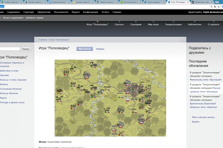Open 'Миноносец типа «Быстрый»' update link
The width and height of the screenshot is (223, 148).
tap(206, 80)
